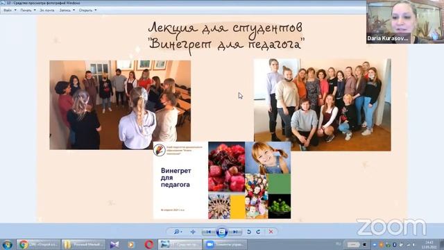The width and height of the screenshot is (444, 250).
Task: Expand the Запись dropdown arrow
Action: coord(74,10)
